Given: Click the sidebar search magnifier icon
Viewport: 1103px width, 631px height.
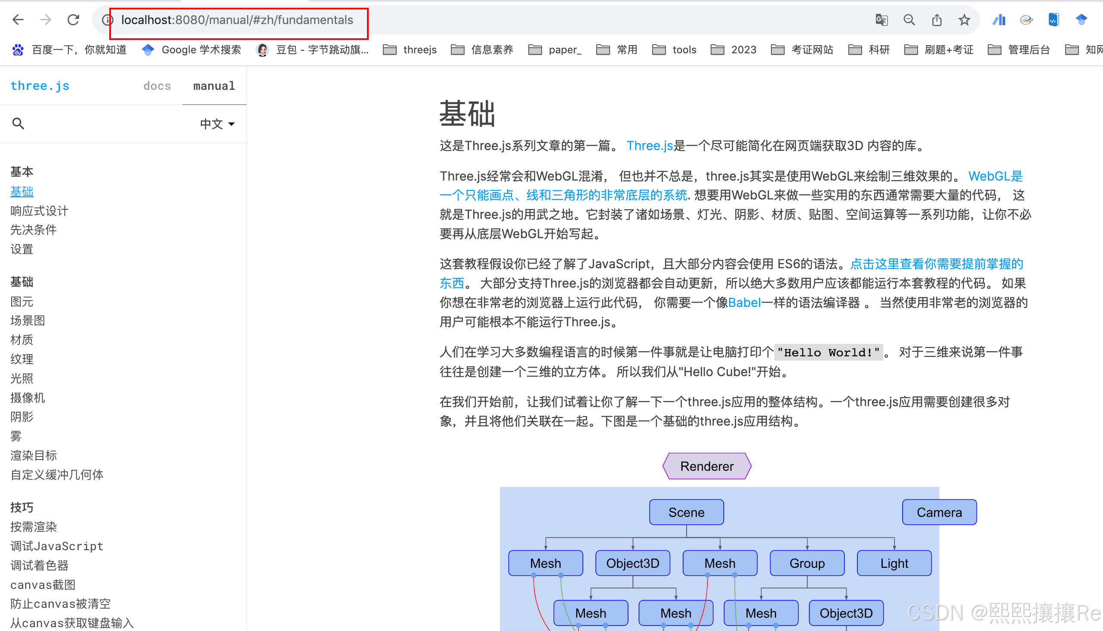Looking at the screenshot, I should 18,124.
